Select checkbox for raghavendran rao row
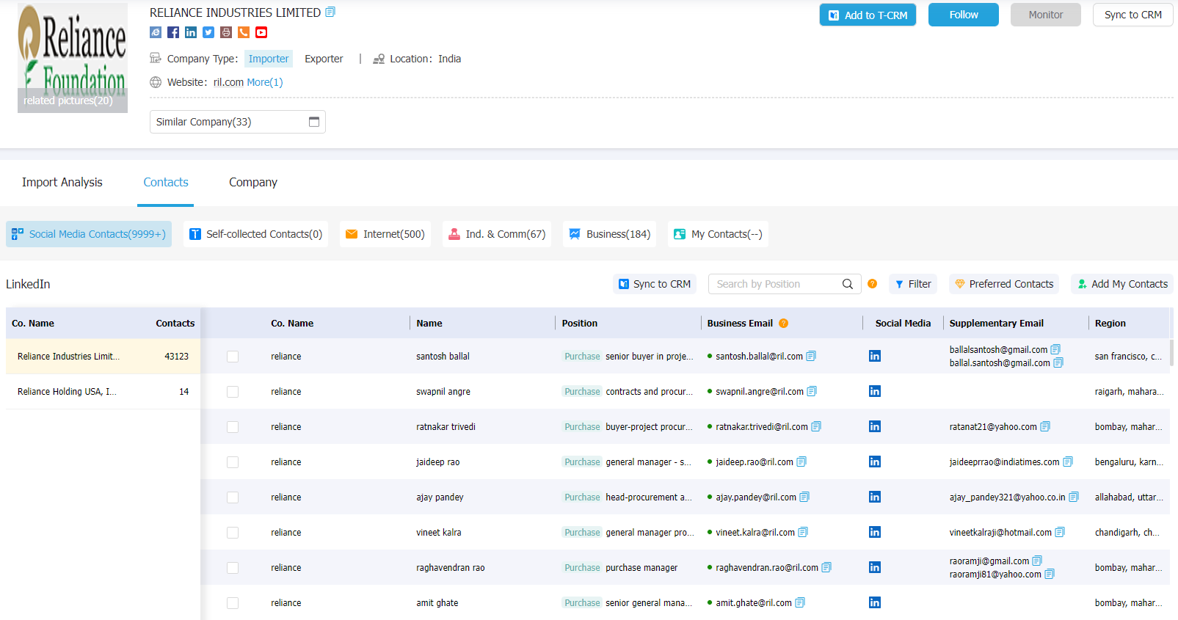 click(233, 568)
